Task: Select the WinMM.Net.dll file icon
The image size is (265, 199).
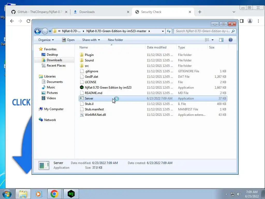Action: (82, 115)
